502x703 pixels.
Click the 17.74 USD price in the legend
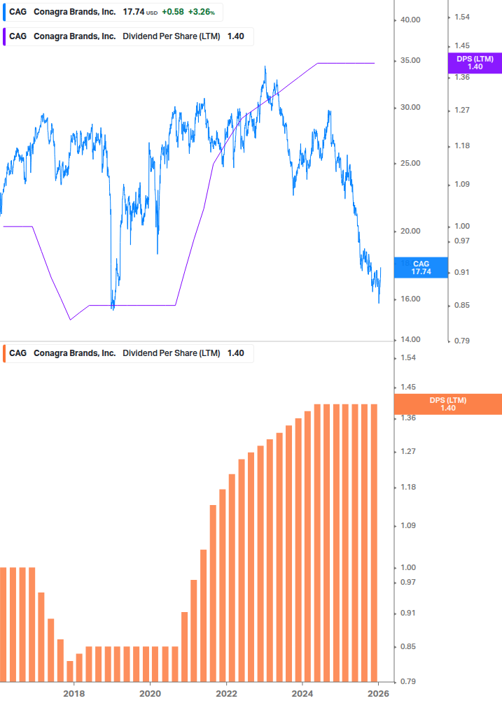[140, 12]
